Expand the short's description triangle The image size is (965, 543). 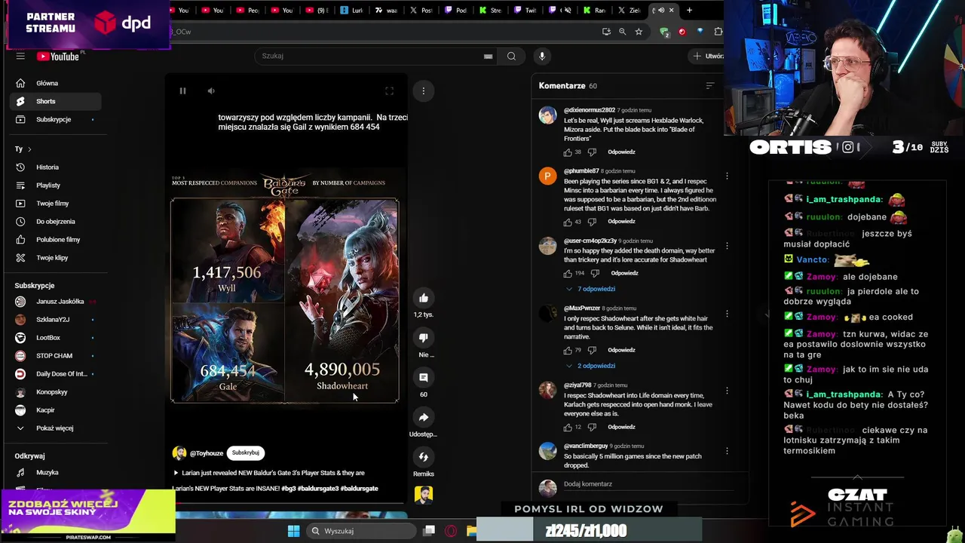[176, 473]
